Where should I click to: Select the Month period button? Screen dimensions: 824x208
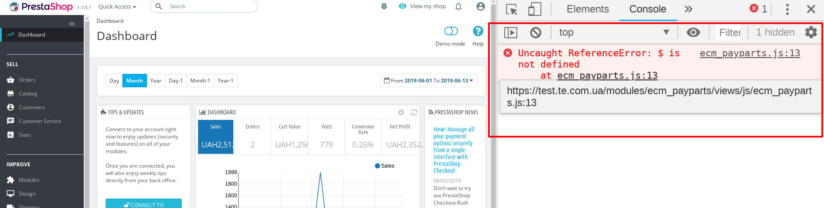(x=134, y=81)
